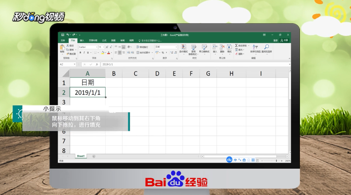This screenshot has width=351, height=195.
Task: Open the File (文件) tab
Action: click(63, 40)
